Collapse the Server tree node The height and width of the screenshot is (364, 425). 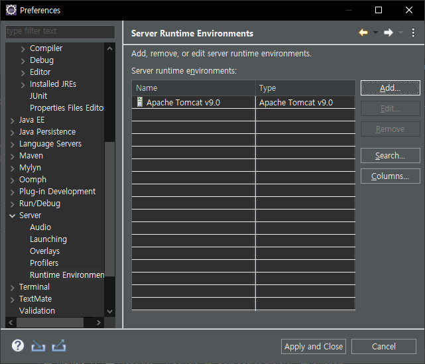click(12, 215)
